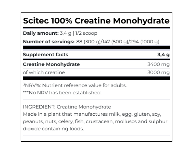
Task: Click the crustacean, molluscs allergen text line
Action: coord(95,121)
